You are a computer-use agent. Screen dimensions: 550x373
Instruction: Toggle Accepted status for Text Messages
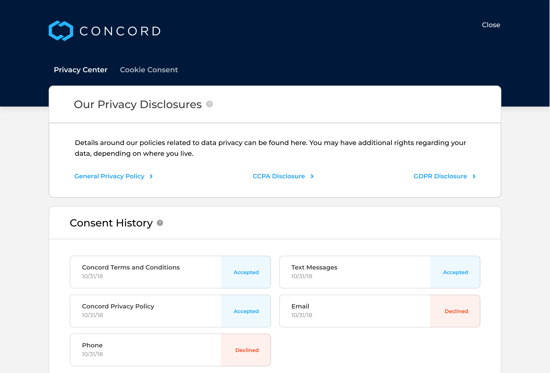(x=455, y=272)
